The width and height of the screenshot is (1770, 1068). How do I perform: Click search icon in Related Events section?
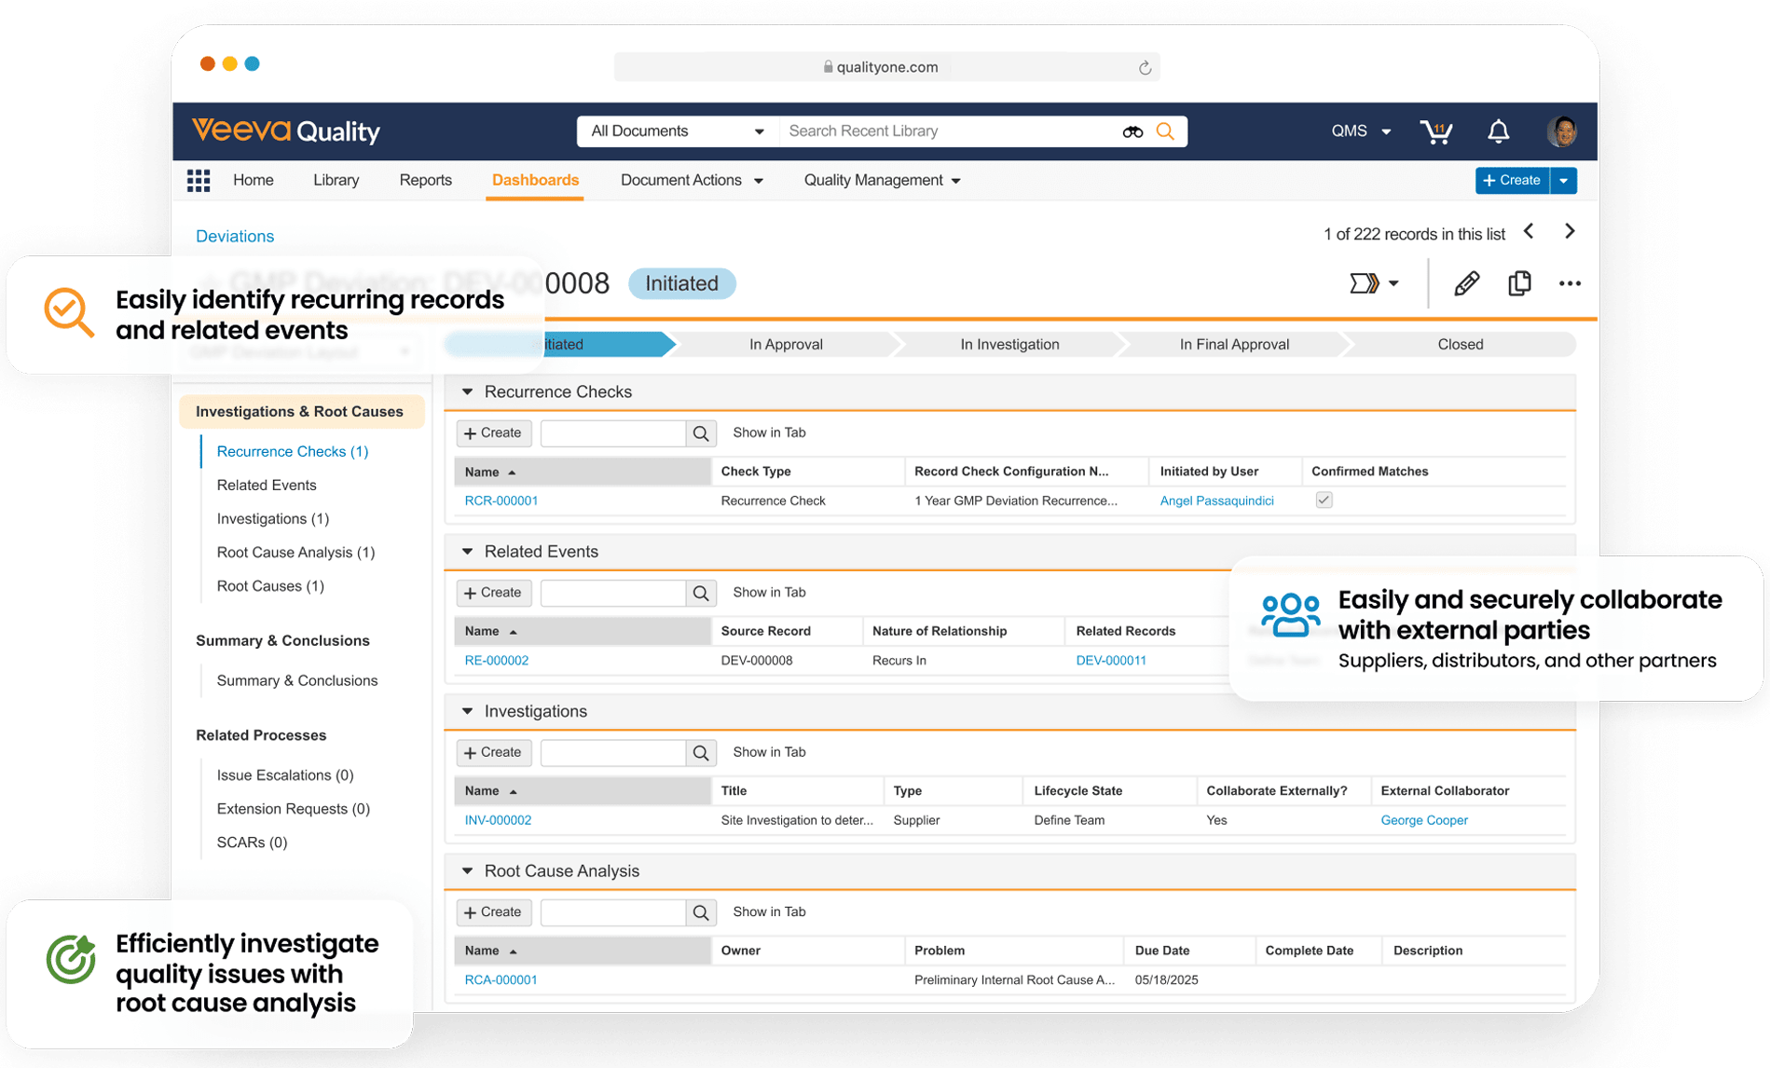[x=701, y=593]
